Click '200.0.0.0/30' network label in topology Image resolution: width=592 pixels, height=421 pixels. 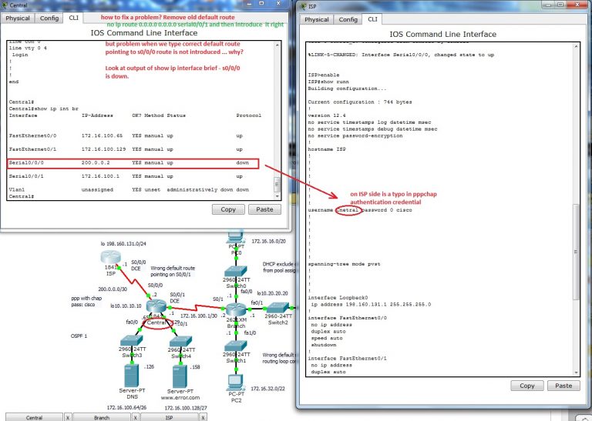(x=113, y=289)
